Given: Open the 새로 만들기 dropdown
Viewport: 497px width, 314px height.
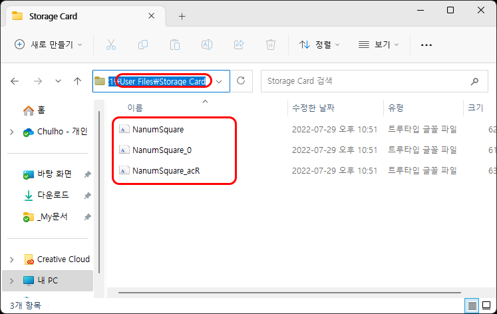Looking at the screenshot, I should (49, 45).
